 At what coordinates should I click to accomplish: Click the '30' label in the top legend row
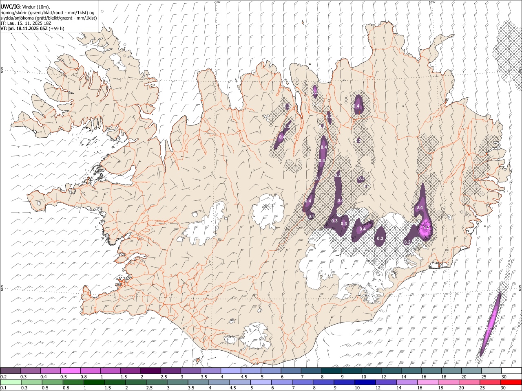coord(504,377)
